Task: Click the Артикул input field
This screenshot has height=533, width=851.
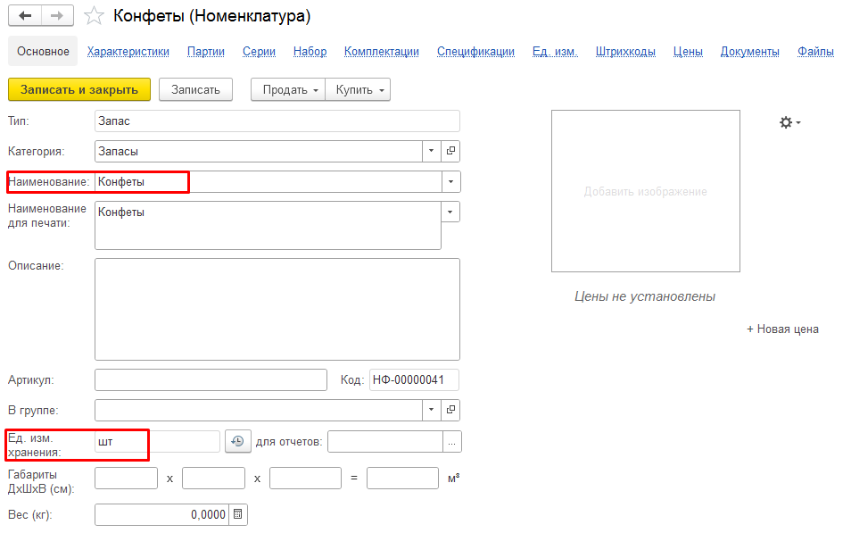Action: click(x=211, y=379)
